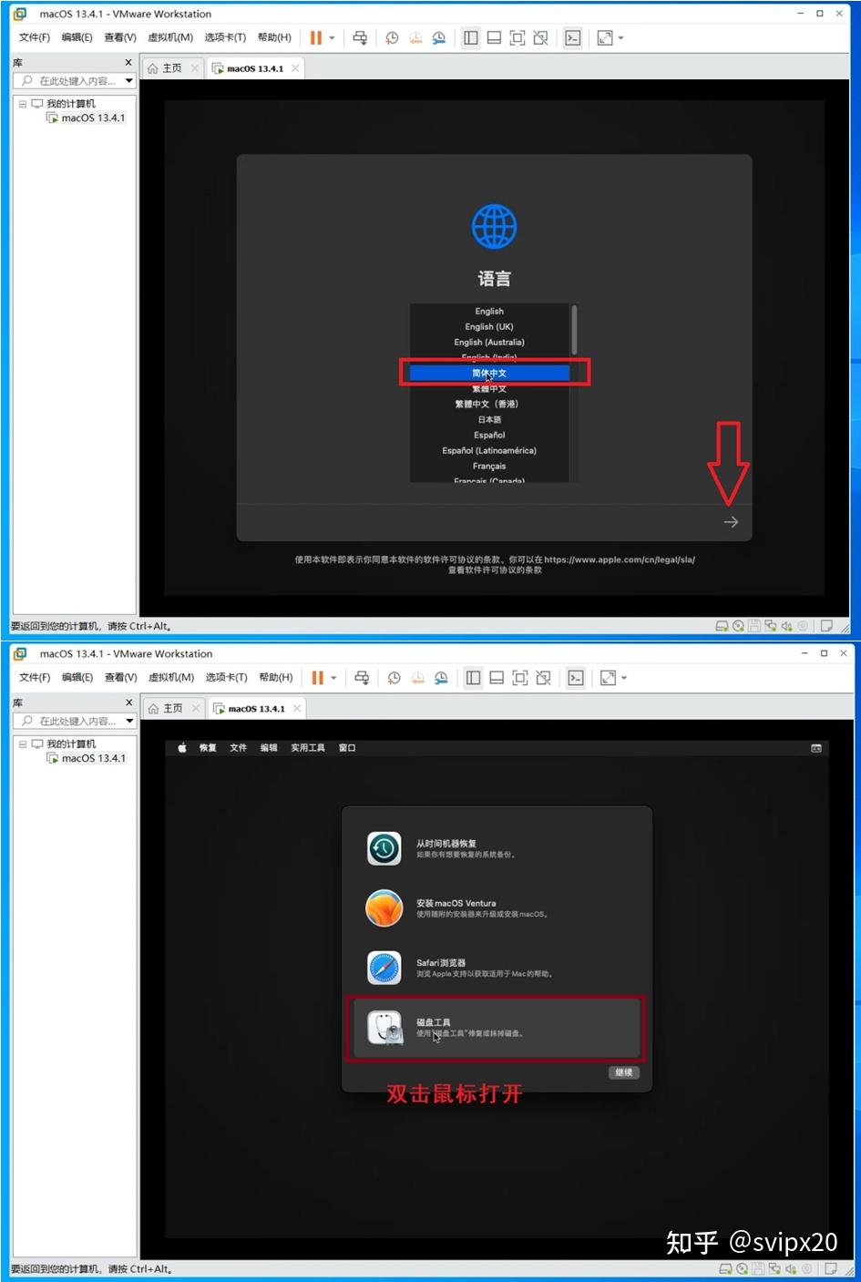Select 繁體中文（香港）in the language list

pyautogui.click(x=489, y=405)
